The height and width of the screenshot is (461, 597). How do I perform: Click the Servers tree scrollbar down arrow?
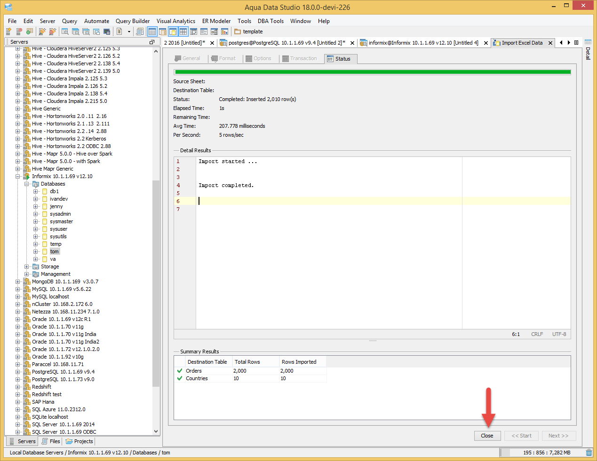pos(156,431)
